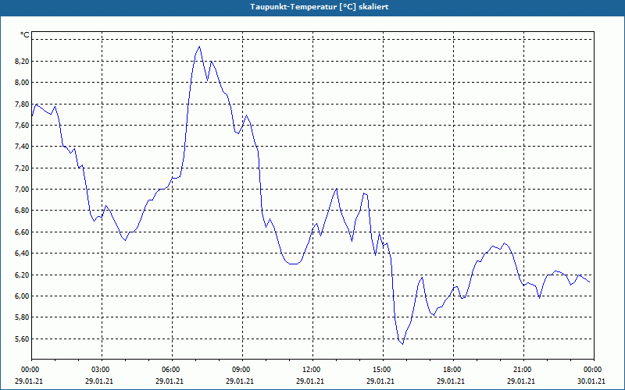Select the '6,40' y-axis value

(22, 253)
